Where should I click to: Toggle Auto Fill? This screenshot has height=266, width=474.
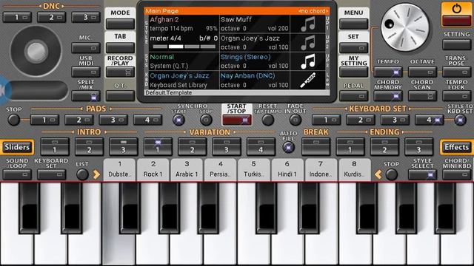point(288,148)
